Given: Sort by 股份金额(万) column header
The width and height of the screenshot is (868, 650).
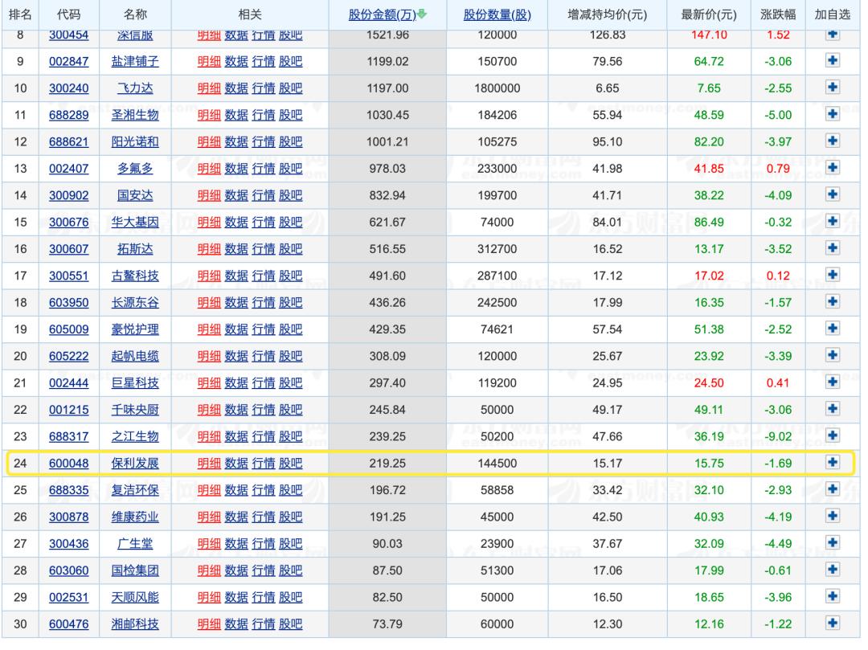Looking at the screenshot, I should coord(382,15).
